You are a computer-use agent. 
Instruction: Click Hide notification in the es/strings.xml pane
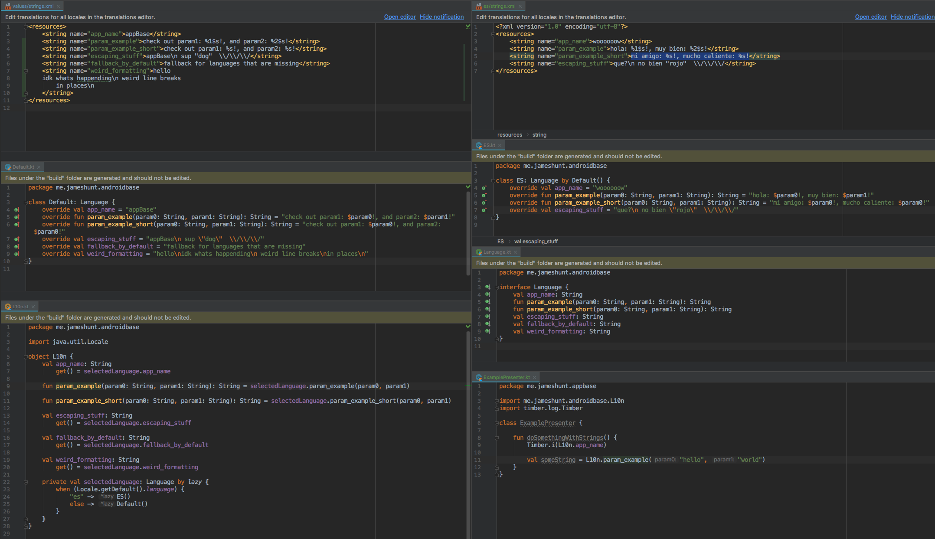click(x=912, y=17)
